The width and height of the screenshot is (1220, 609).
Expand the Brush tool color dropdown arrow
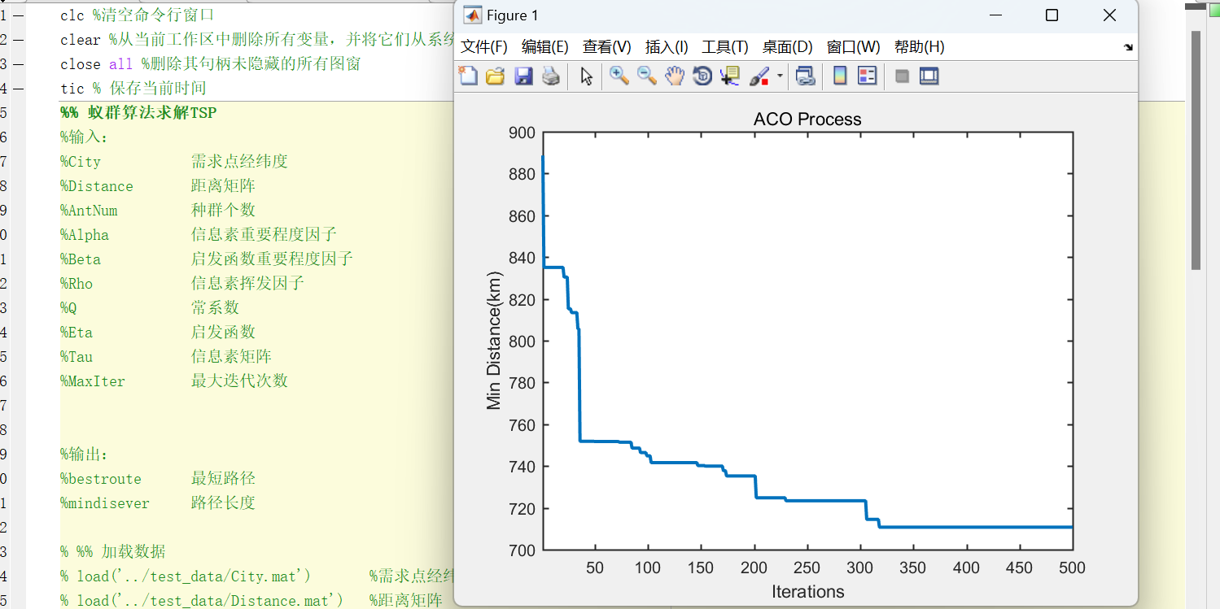tap(781, 77)
